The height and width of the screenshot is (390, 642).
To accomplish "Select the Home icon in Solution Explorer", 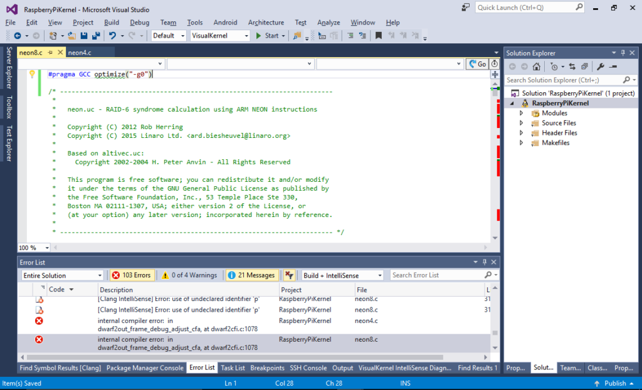I will [537, 66].
